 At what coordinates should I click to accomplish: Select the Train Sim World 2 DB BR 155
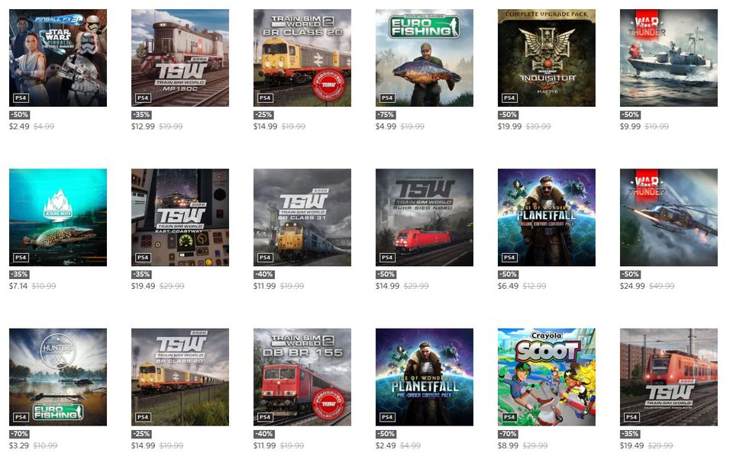(302, 377)
